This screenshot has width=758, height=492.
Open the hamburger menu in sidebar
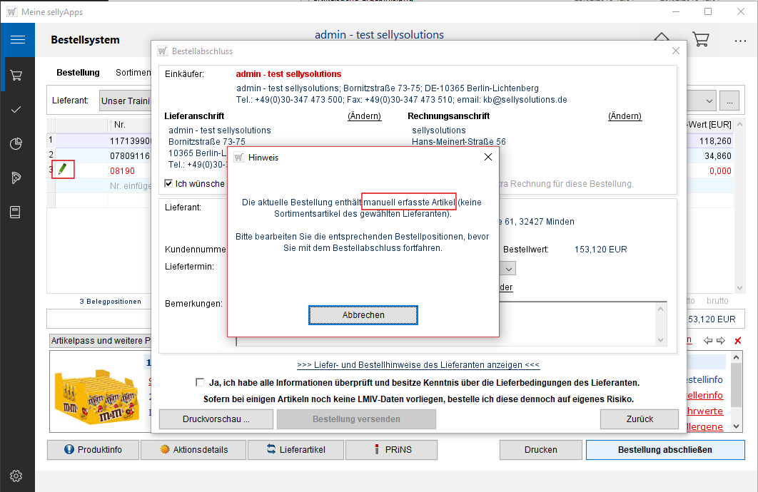(x=17, y=40)
